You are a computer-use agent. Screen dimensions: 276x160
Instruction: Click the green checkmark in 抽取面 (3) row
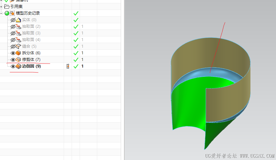click(76, 33)
